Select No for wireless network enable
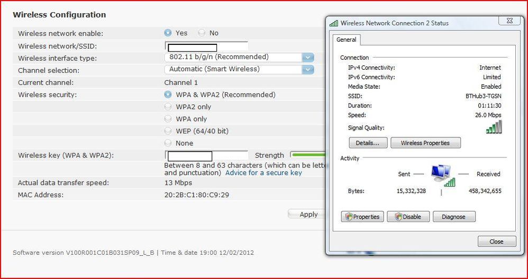The height and width of the screenshot is (279, 528). tap(202, 33)
